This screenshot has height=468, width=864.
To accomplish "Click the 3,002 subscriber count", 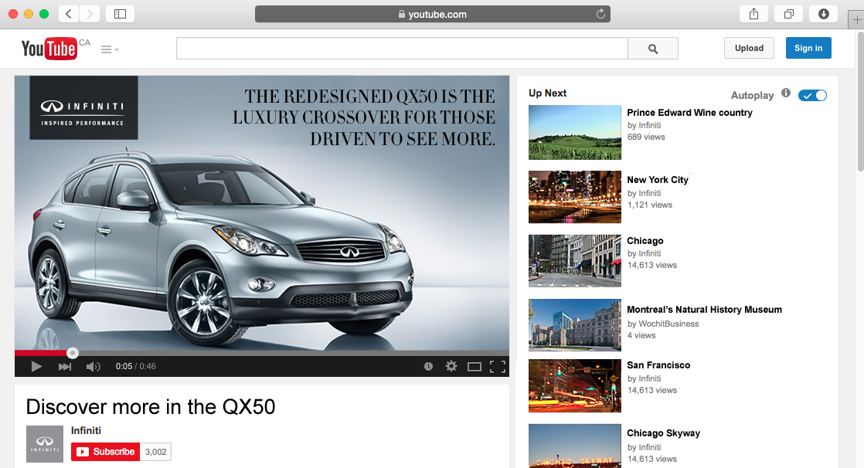I will tap(155, 452).
